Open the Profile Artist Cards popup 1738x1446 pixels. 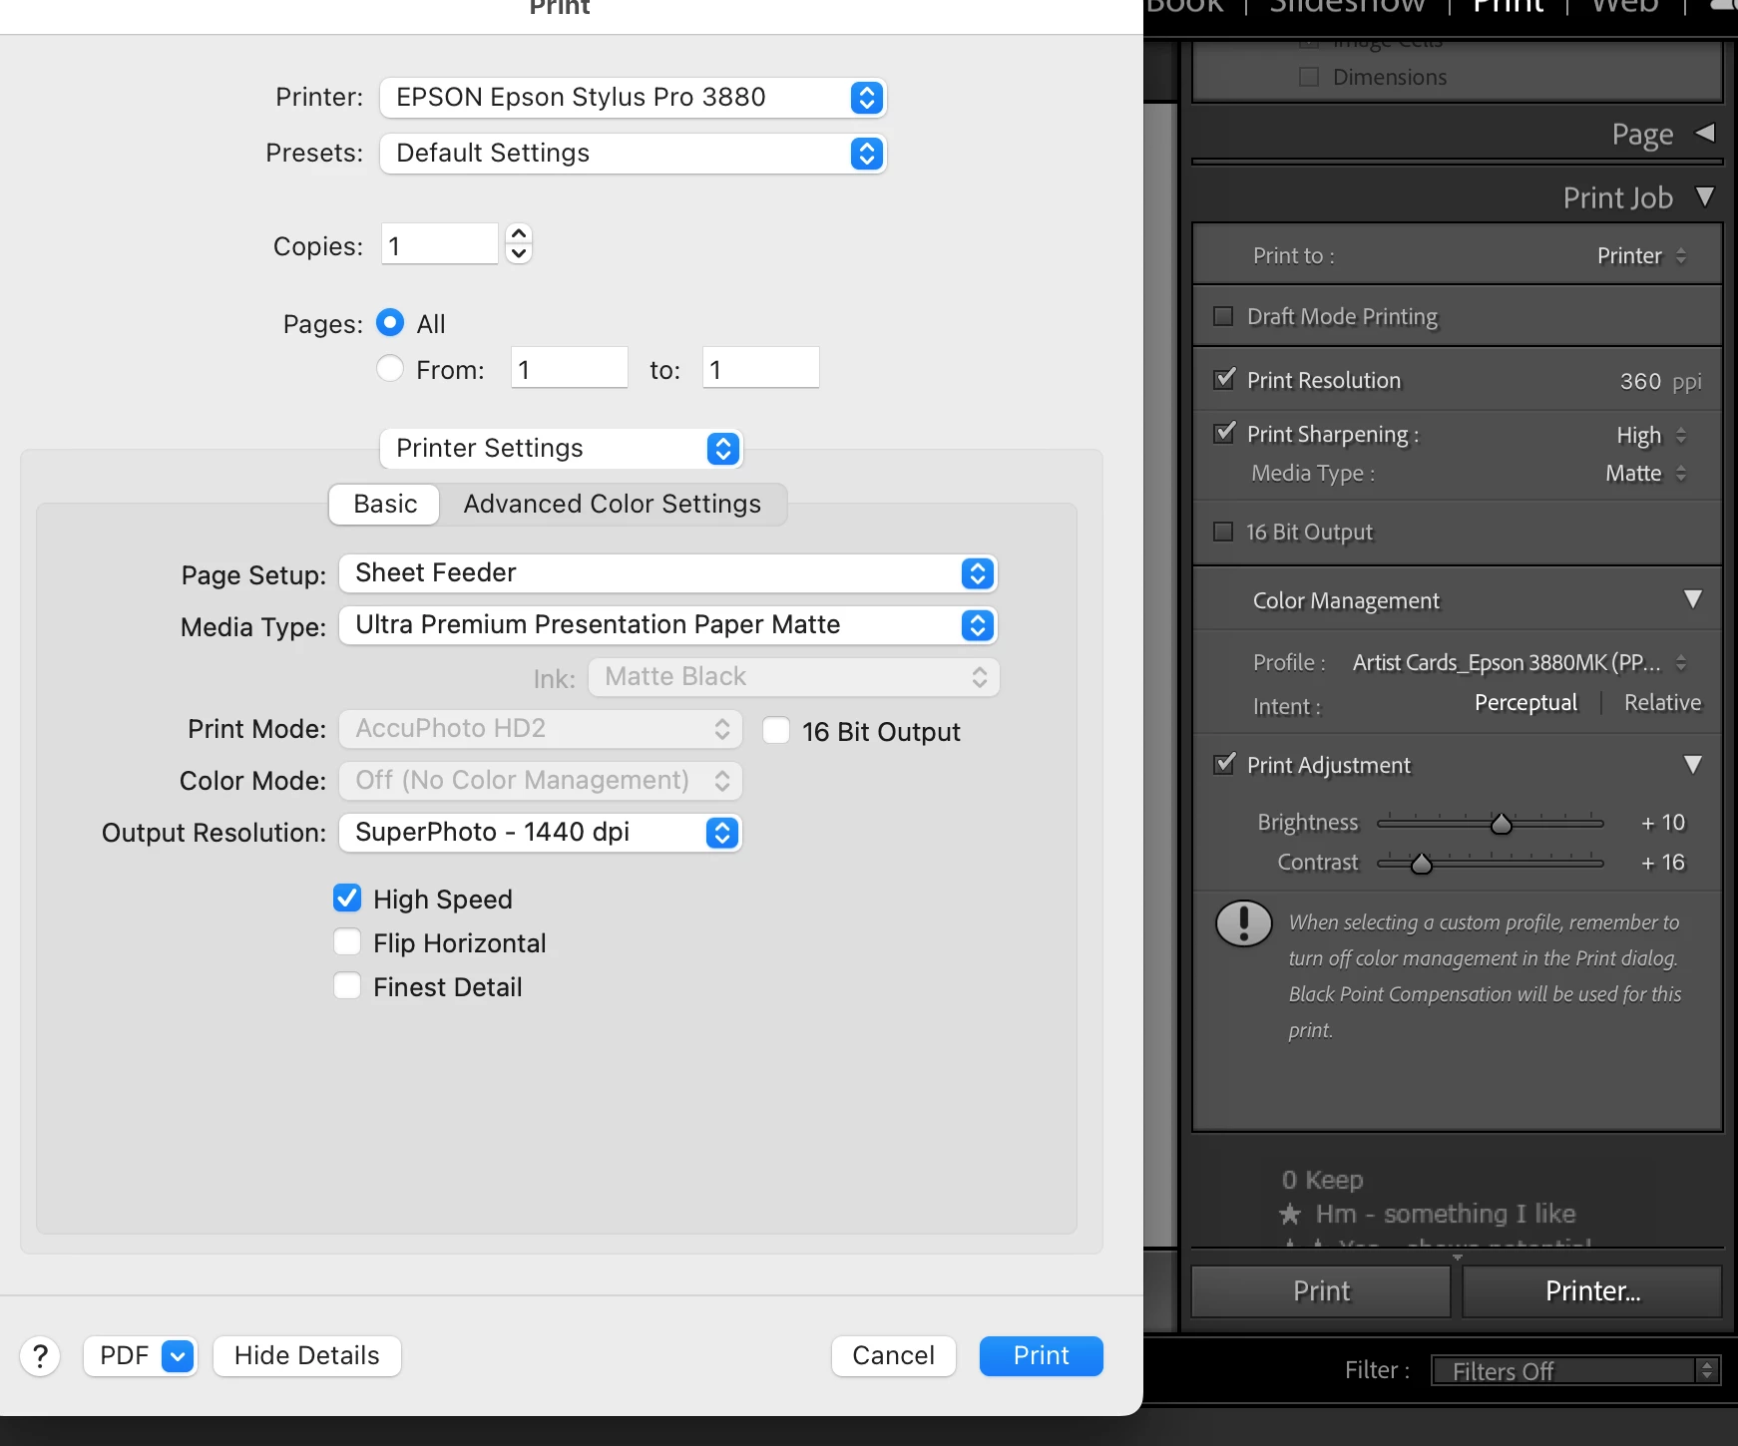click(1520, 663)
